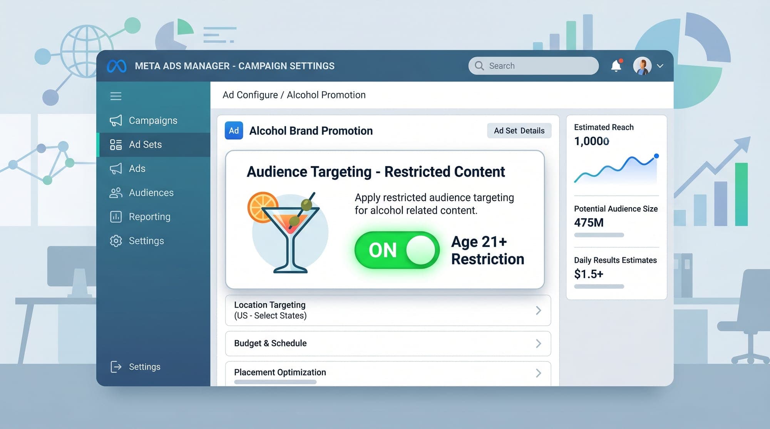This screenshot has width=770, height=429.
Task: Click the (US - Select States) text
Action: click(x=270, y=316)
